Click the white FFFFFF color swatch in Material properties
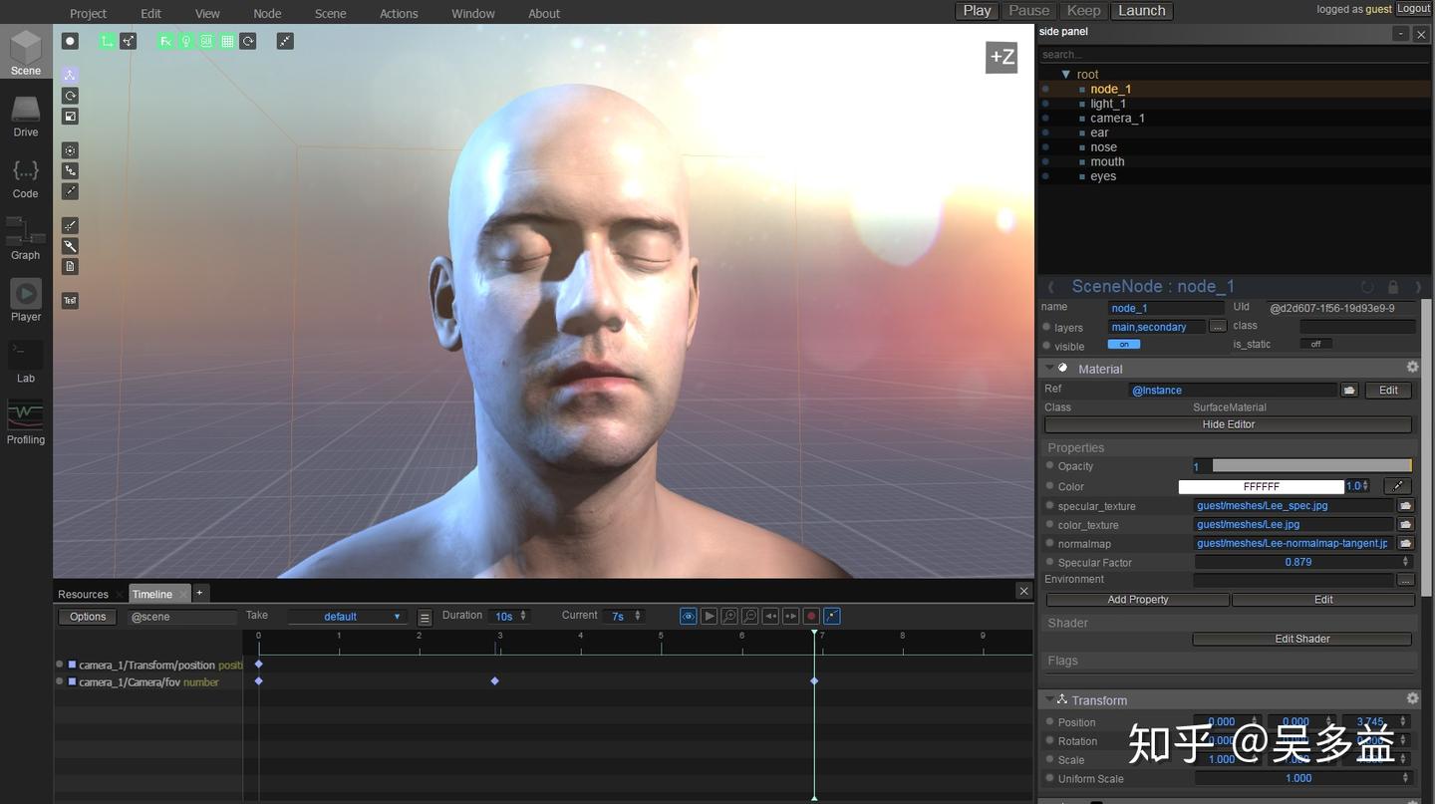 pos(1263,486)
